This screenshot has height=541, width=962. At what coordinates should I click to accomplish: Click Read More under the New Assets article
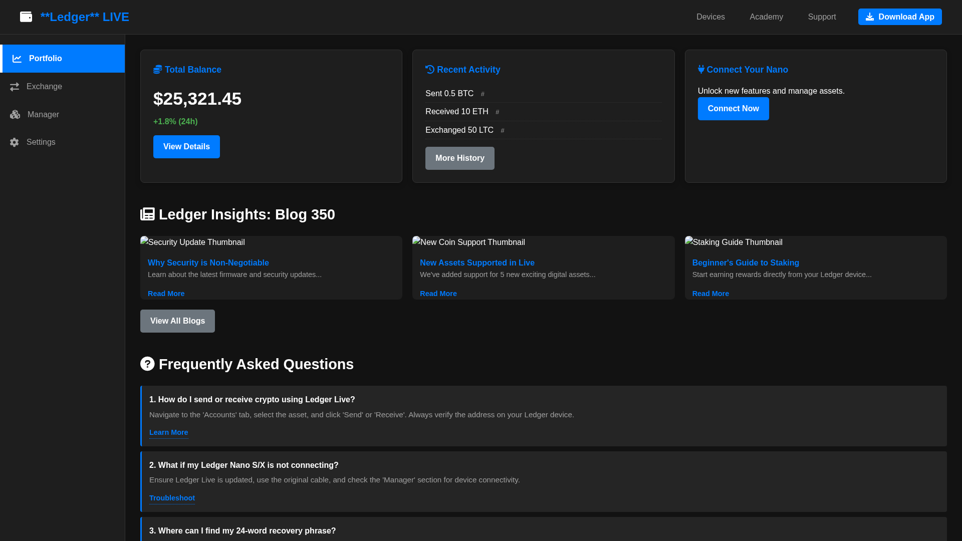tap(438, 294)
